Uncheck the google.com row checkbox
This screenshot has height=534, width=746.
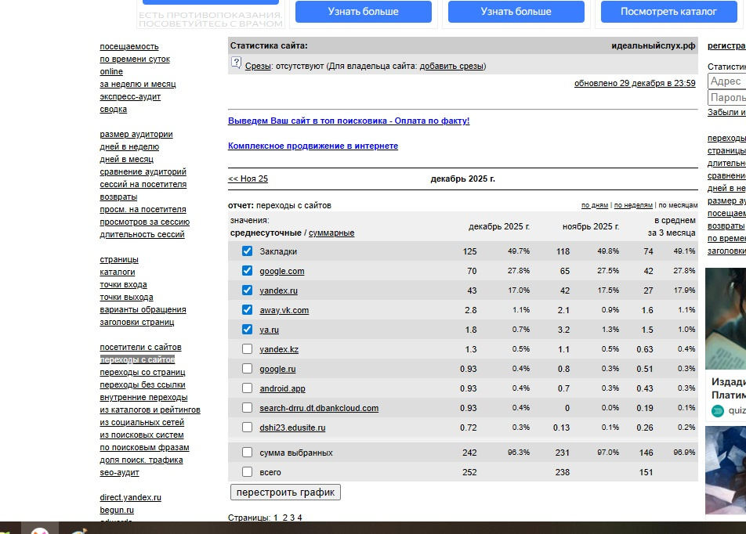pos(247,271)
